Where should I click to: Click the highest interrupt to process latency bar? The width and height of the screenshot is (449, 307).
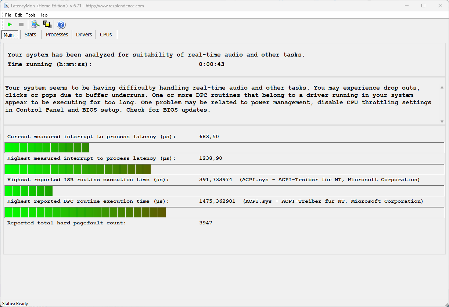[x=224, y=169]
